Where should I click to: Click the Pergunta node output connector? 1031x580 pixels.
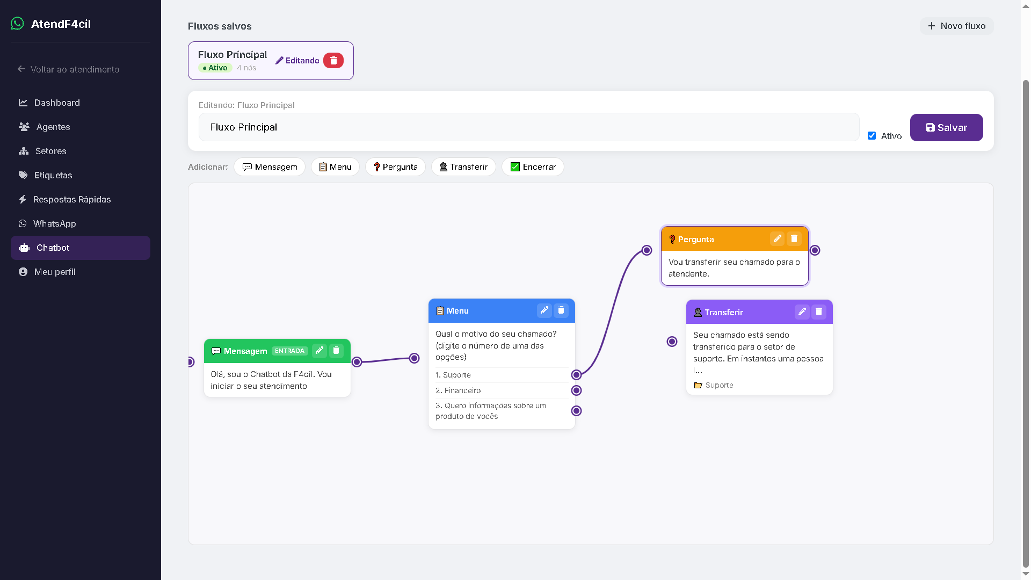coord(815,250)
